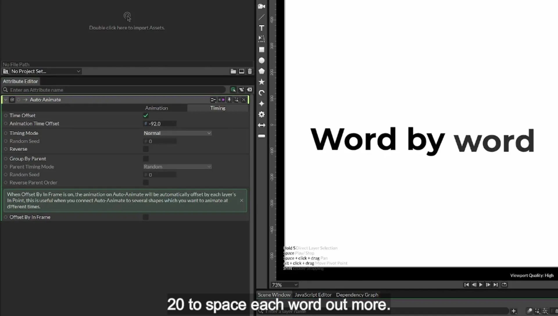Toggle the green selection-filter icon

[x=233, y=90]
